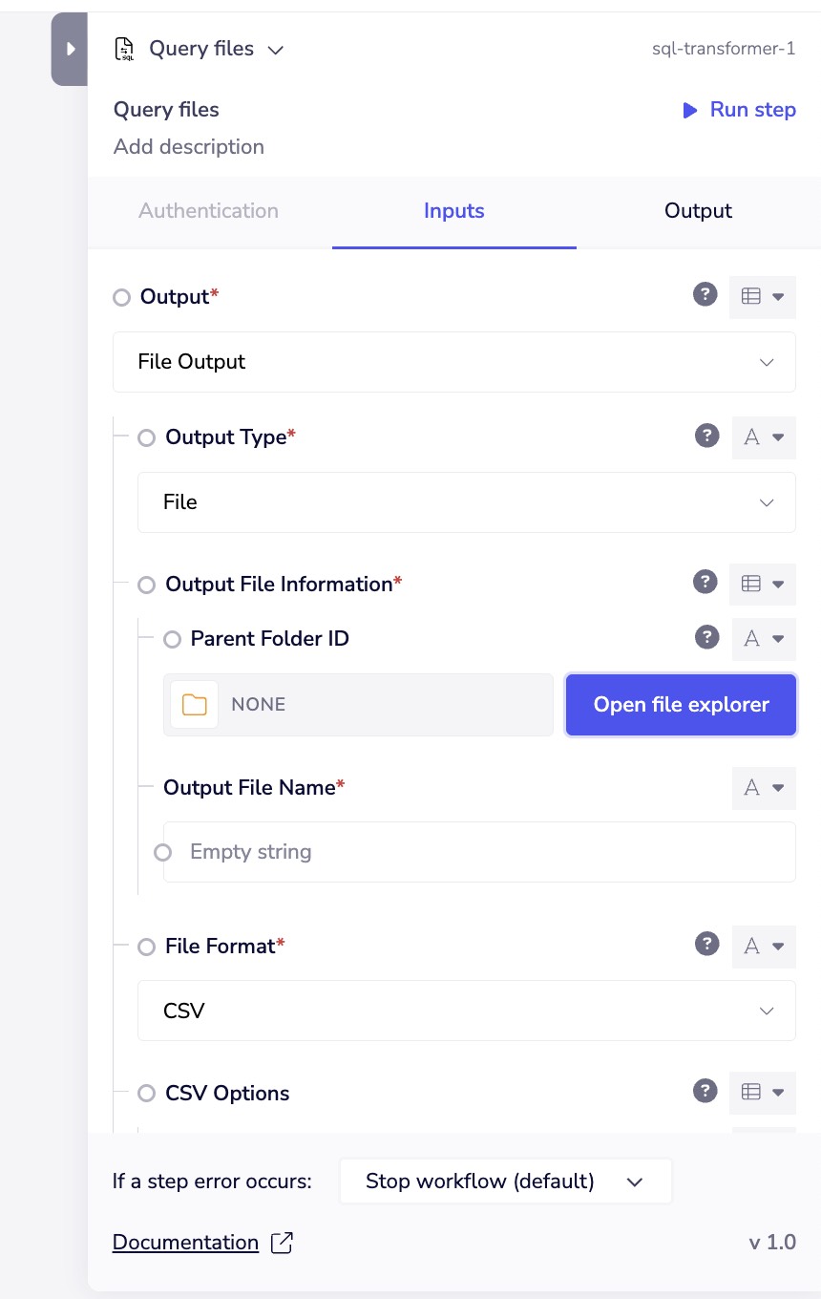
Task: Open help tooltip for Parent Folder ID
Action: tap(706, 637)
